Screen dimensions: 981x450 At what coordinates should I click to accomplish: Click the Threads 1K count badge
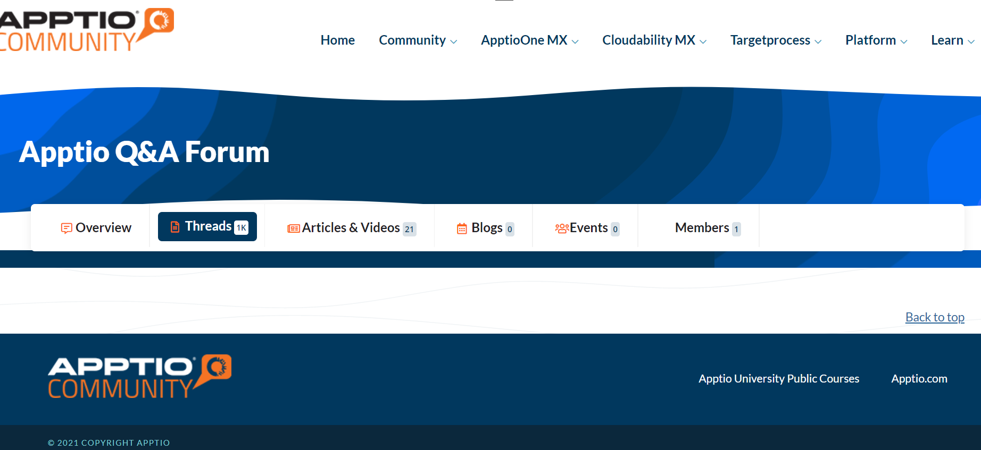[x=242, y=227]
